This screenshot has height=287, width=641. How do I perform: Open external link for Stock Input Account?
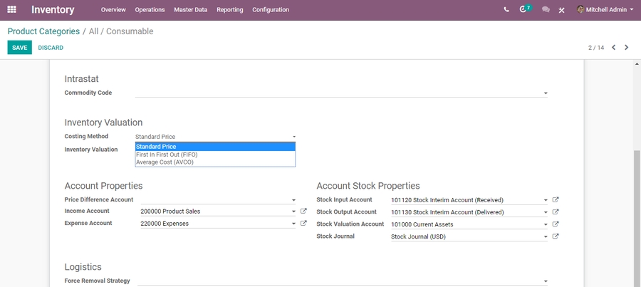click(x=556, y=200)
